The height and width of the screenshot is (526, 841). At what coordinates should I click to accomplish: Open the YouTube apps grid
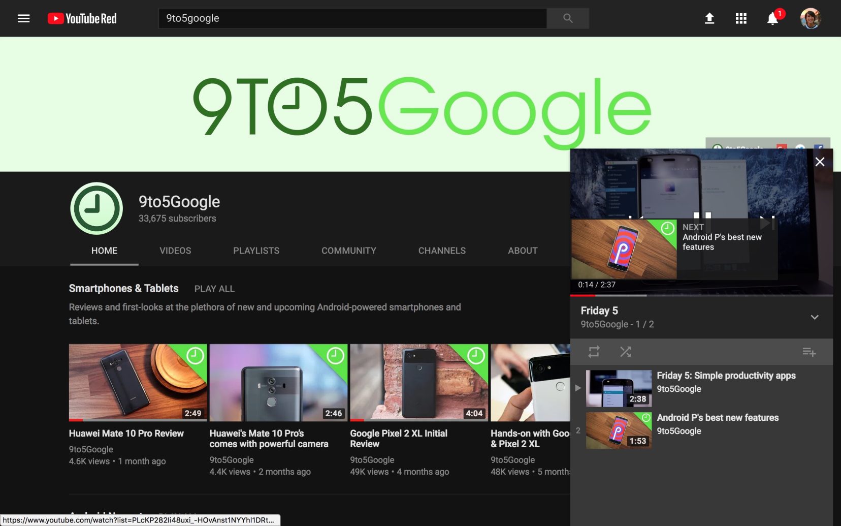[740, 19]
